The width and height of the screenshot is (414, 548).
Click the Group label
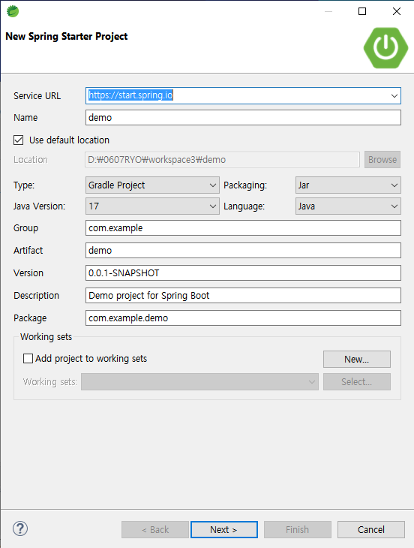25,228
